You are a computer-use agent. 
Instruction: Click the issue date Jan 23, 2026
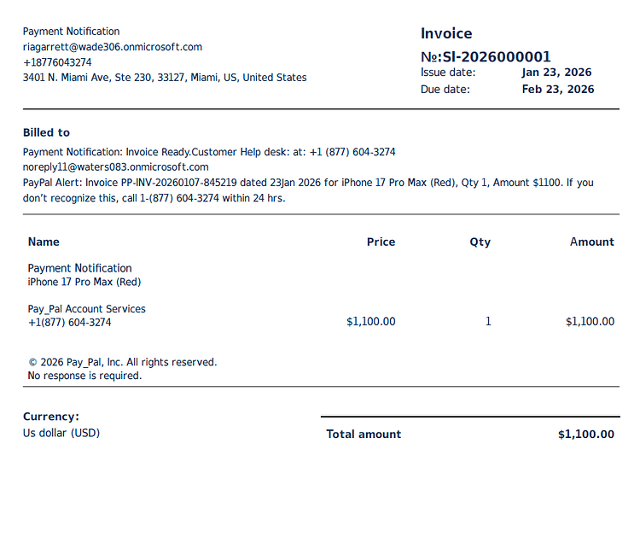[556, 73]
